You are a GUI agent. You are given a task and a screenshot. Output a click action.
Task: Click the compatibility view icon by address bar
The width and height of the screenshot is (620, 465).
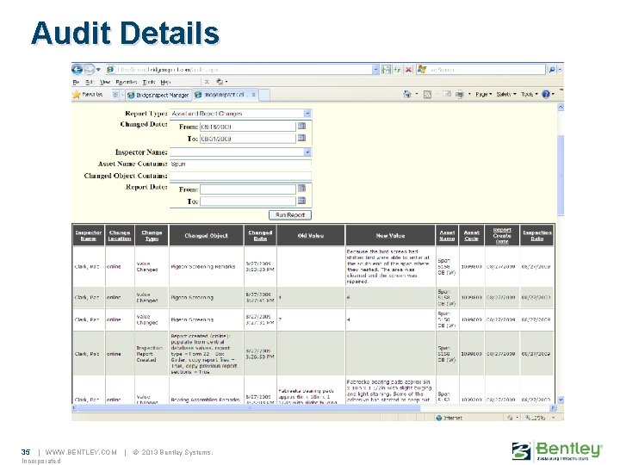386,70
